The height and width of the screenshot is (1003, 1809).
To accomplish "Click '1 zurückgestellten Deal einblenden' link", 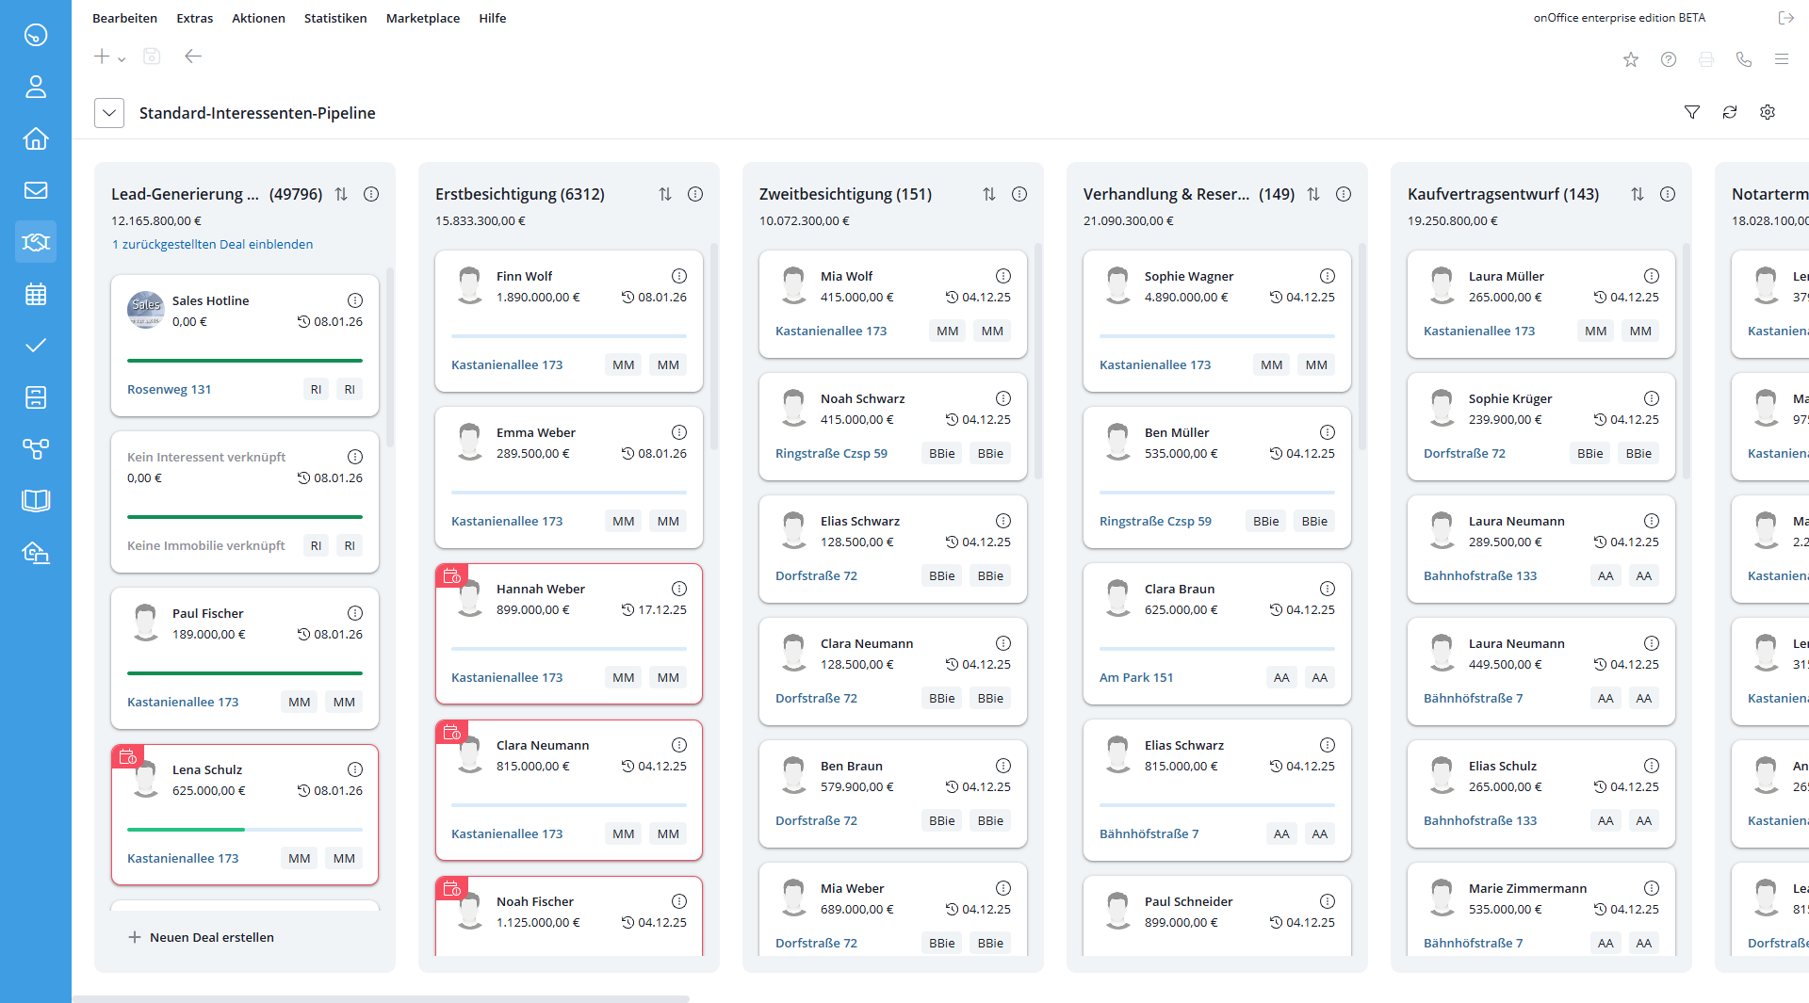I will 212,244.
